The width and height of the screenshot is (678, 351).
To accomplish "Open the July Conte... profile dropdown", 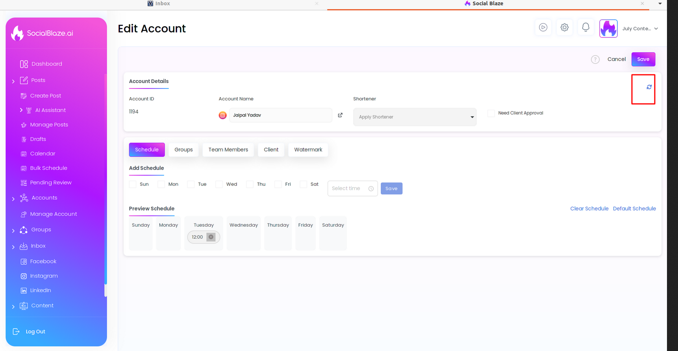I will 640,28.
